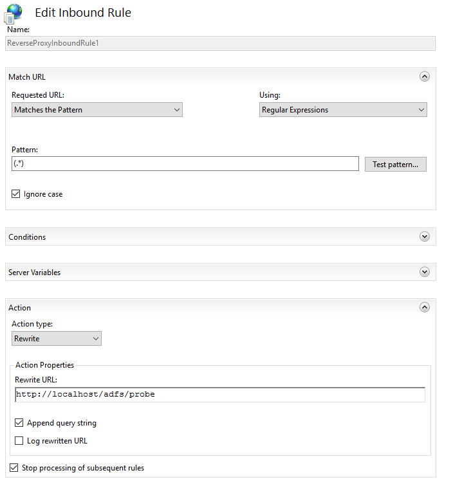Click the Match URL section header
Viewport: 462px width, 484px height.
point(27,77)
